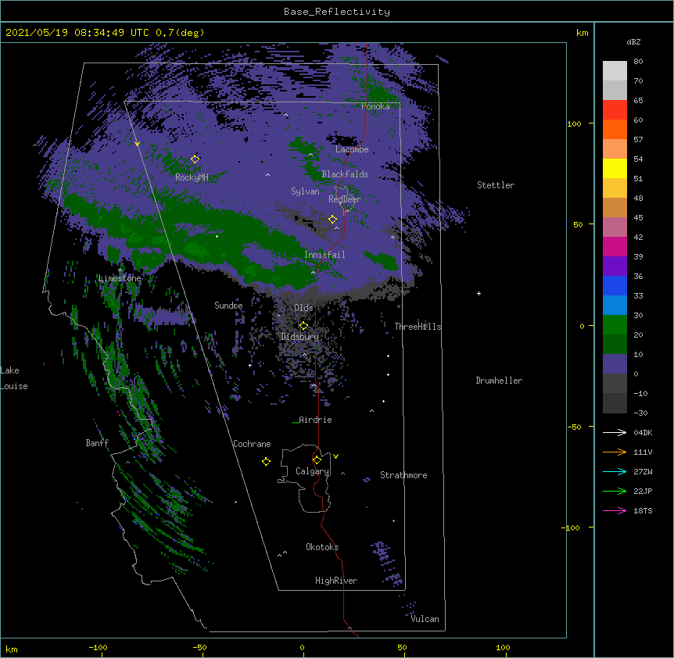This screenshot has width=674, height=658.
Task: Click the Limestone label
Action: tap(120, 278)
